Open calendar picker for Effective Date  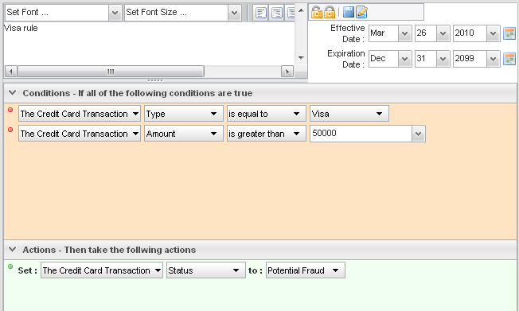(509, 33)
